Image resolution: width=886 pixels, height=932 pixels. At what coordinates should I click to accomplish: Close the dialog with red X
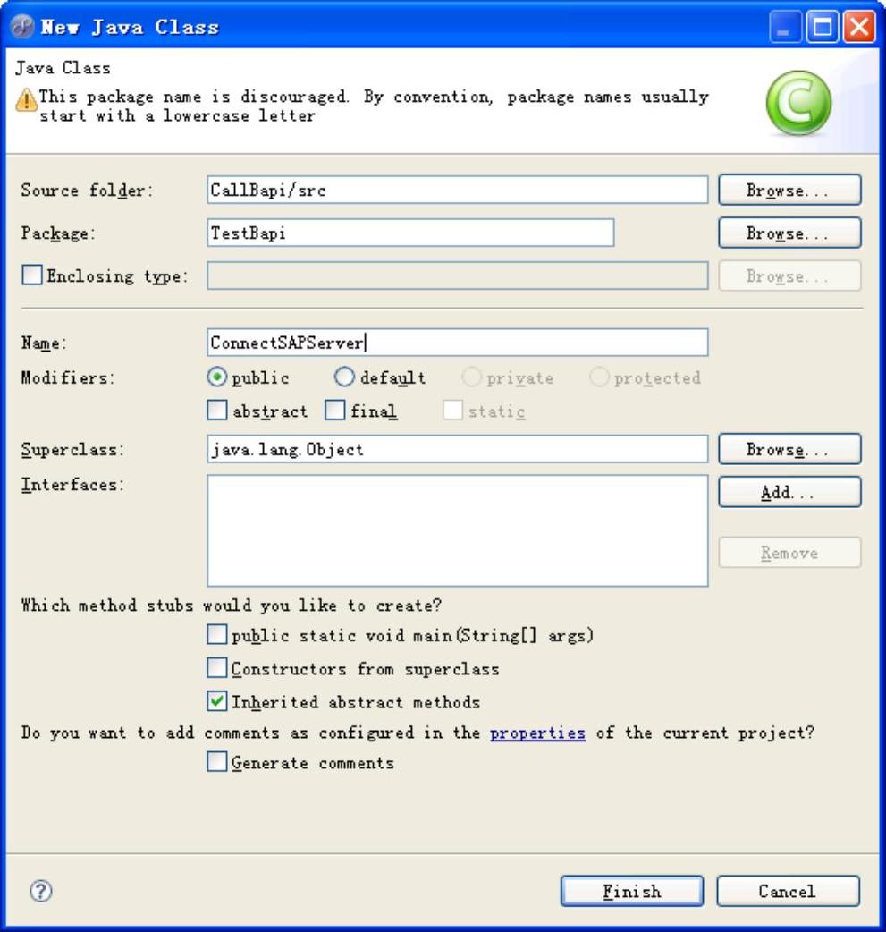point(859,27)
